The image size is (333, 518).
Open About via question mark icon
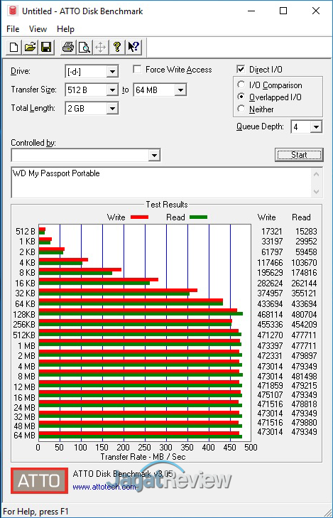[117, 47]
